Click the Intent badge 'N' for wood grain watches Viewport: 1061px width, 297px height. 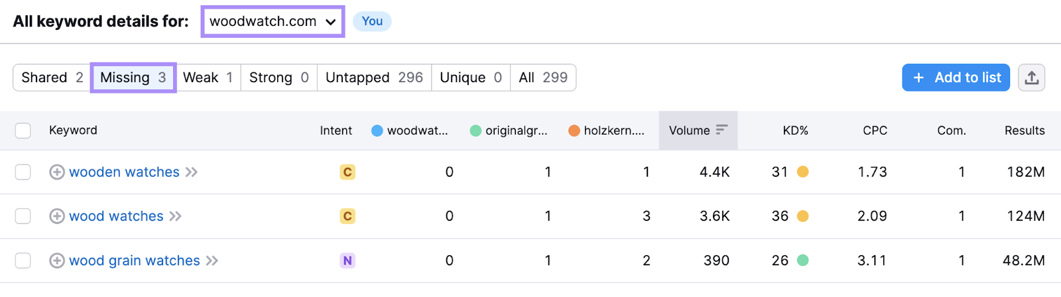(x=347, y=261)
